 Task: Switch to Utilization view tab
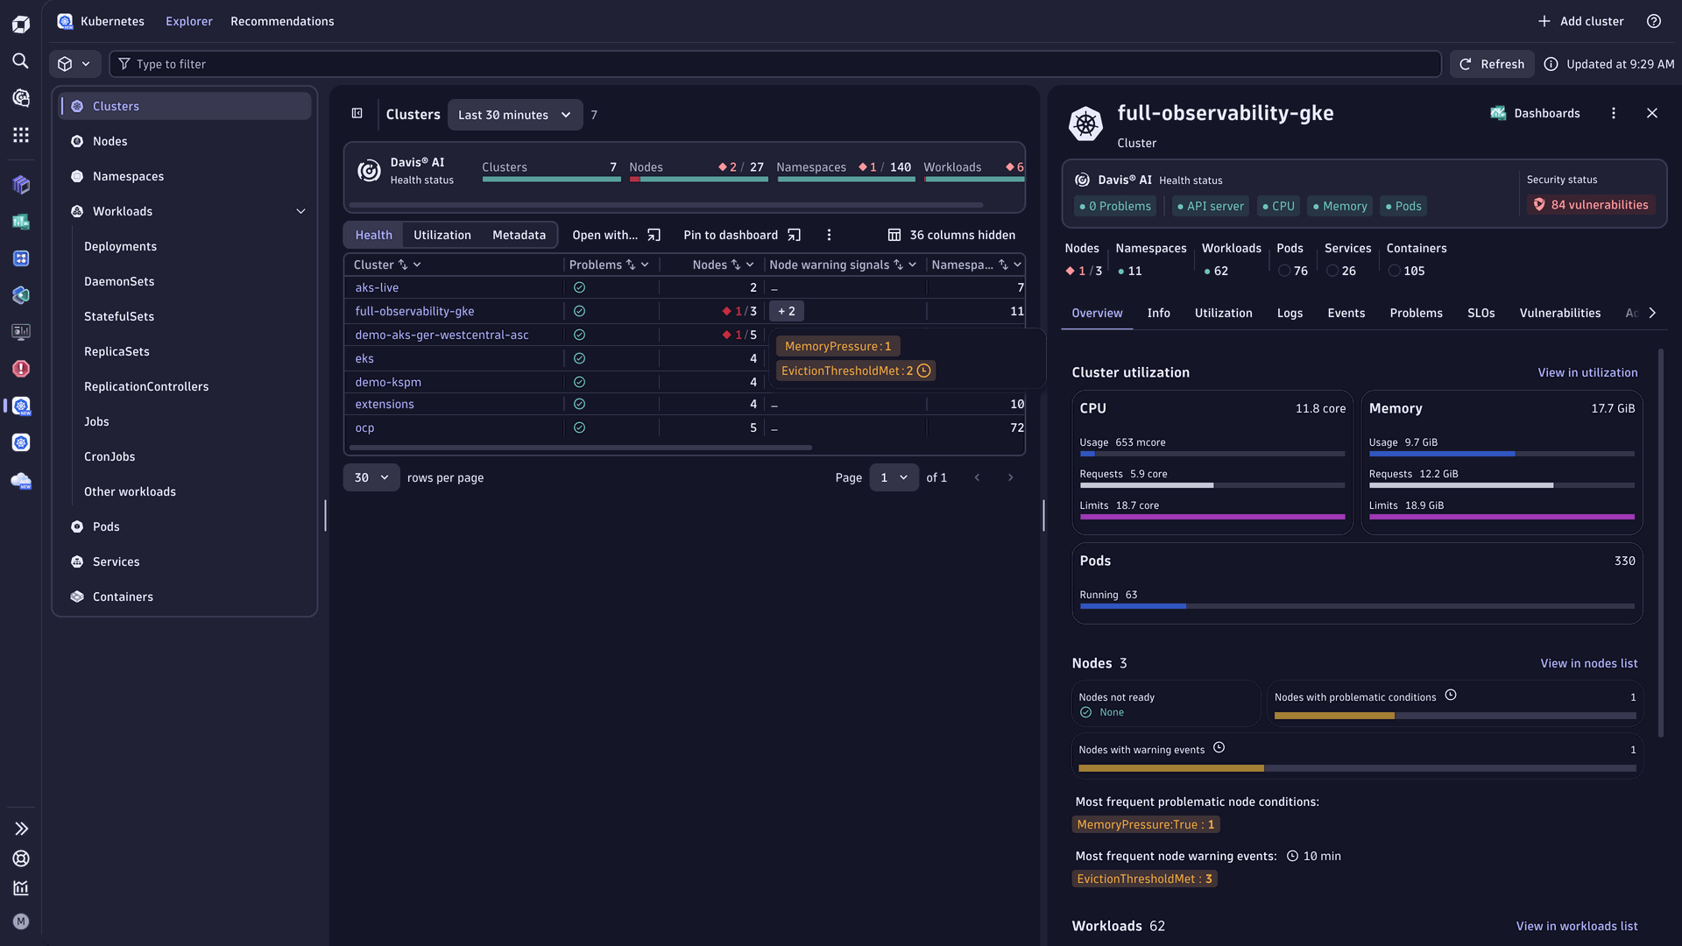442,235
